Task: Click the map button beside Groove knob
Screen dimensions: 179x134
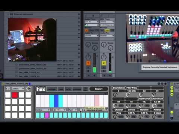Action: point(134,117)
